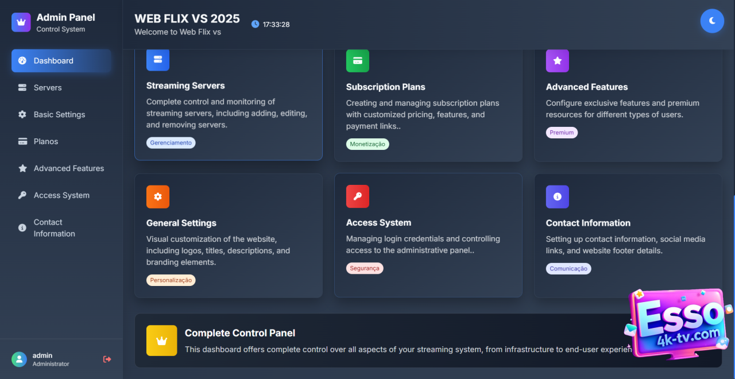This screenshot has width=735, height=379.
Task: Click the yellow crown Complete Control Panel icon
Action: (x=161, y=341)
